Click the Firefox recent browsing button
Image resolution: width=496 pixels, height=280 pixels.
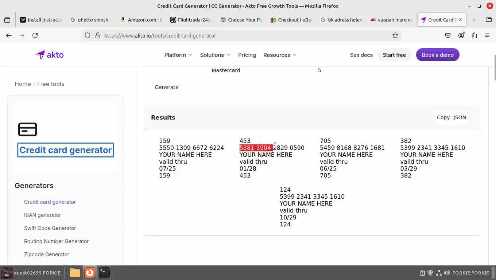point(7,20)
